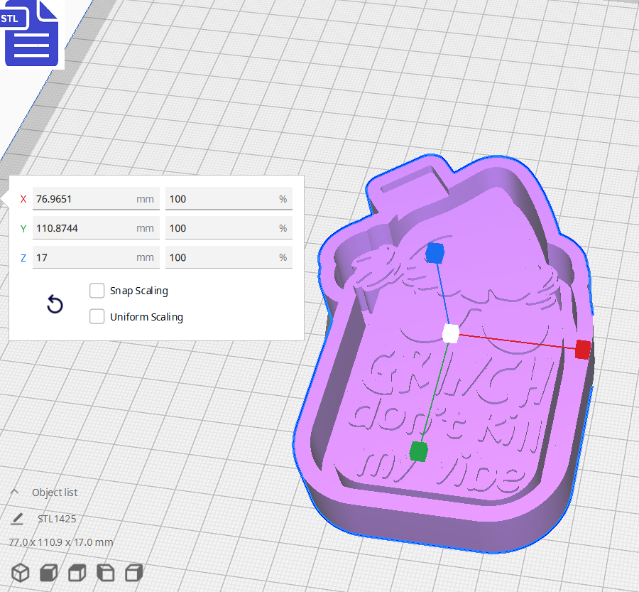Click the top-face cube view icon
Image resolution: width=639 pixels, height=592 pixels.
point(105,573)
